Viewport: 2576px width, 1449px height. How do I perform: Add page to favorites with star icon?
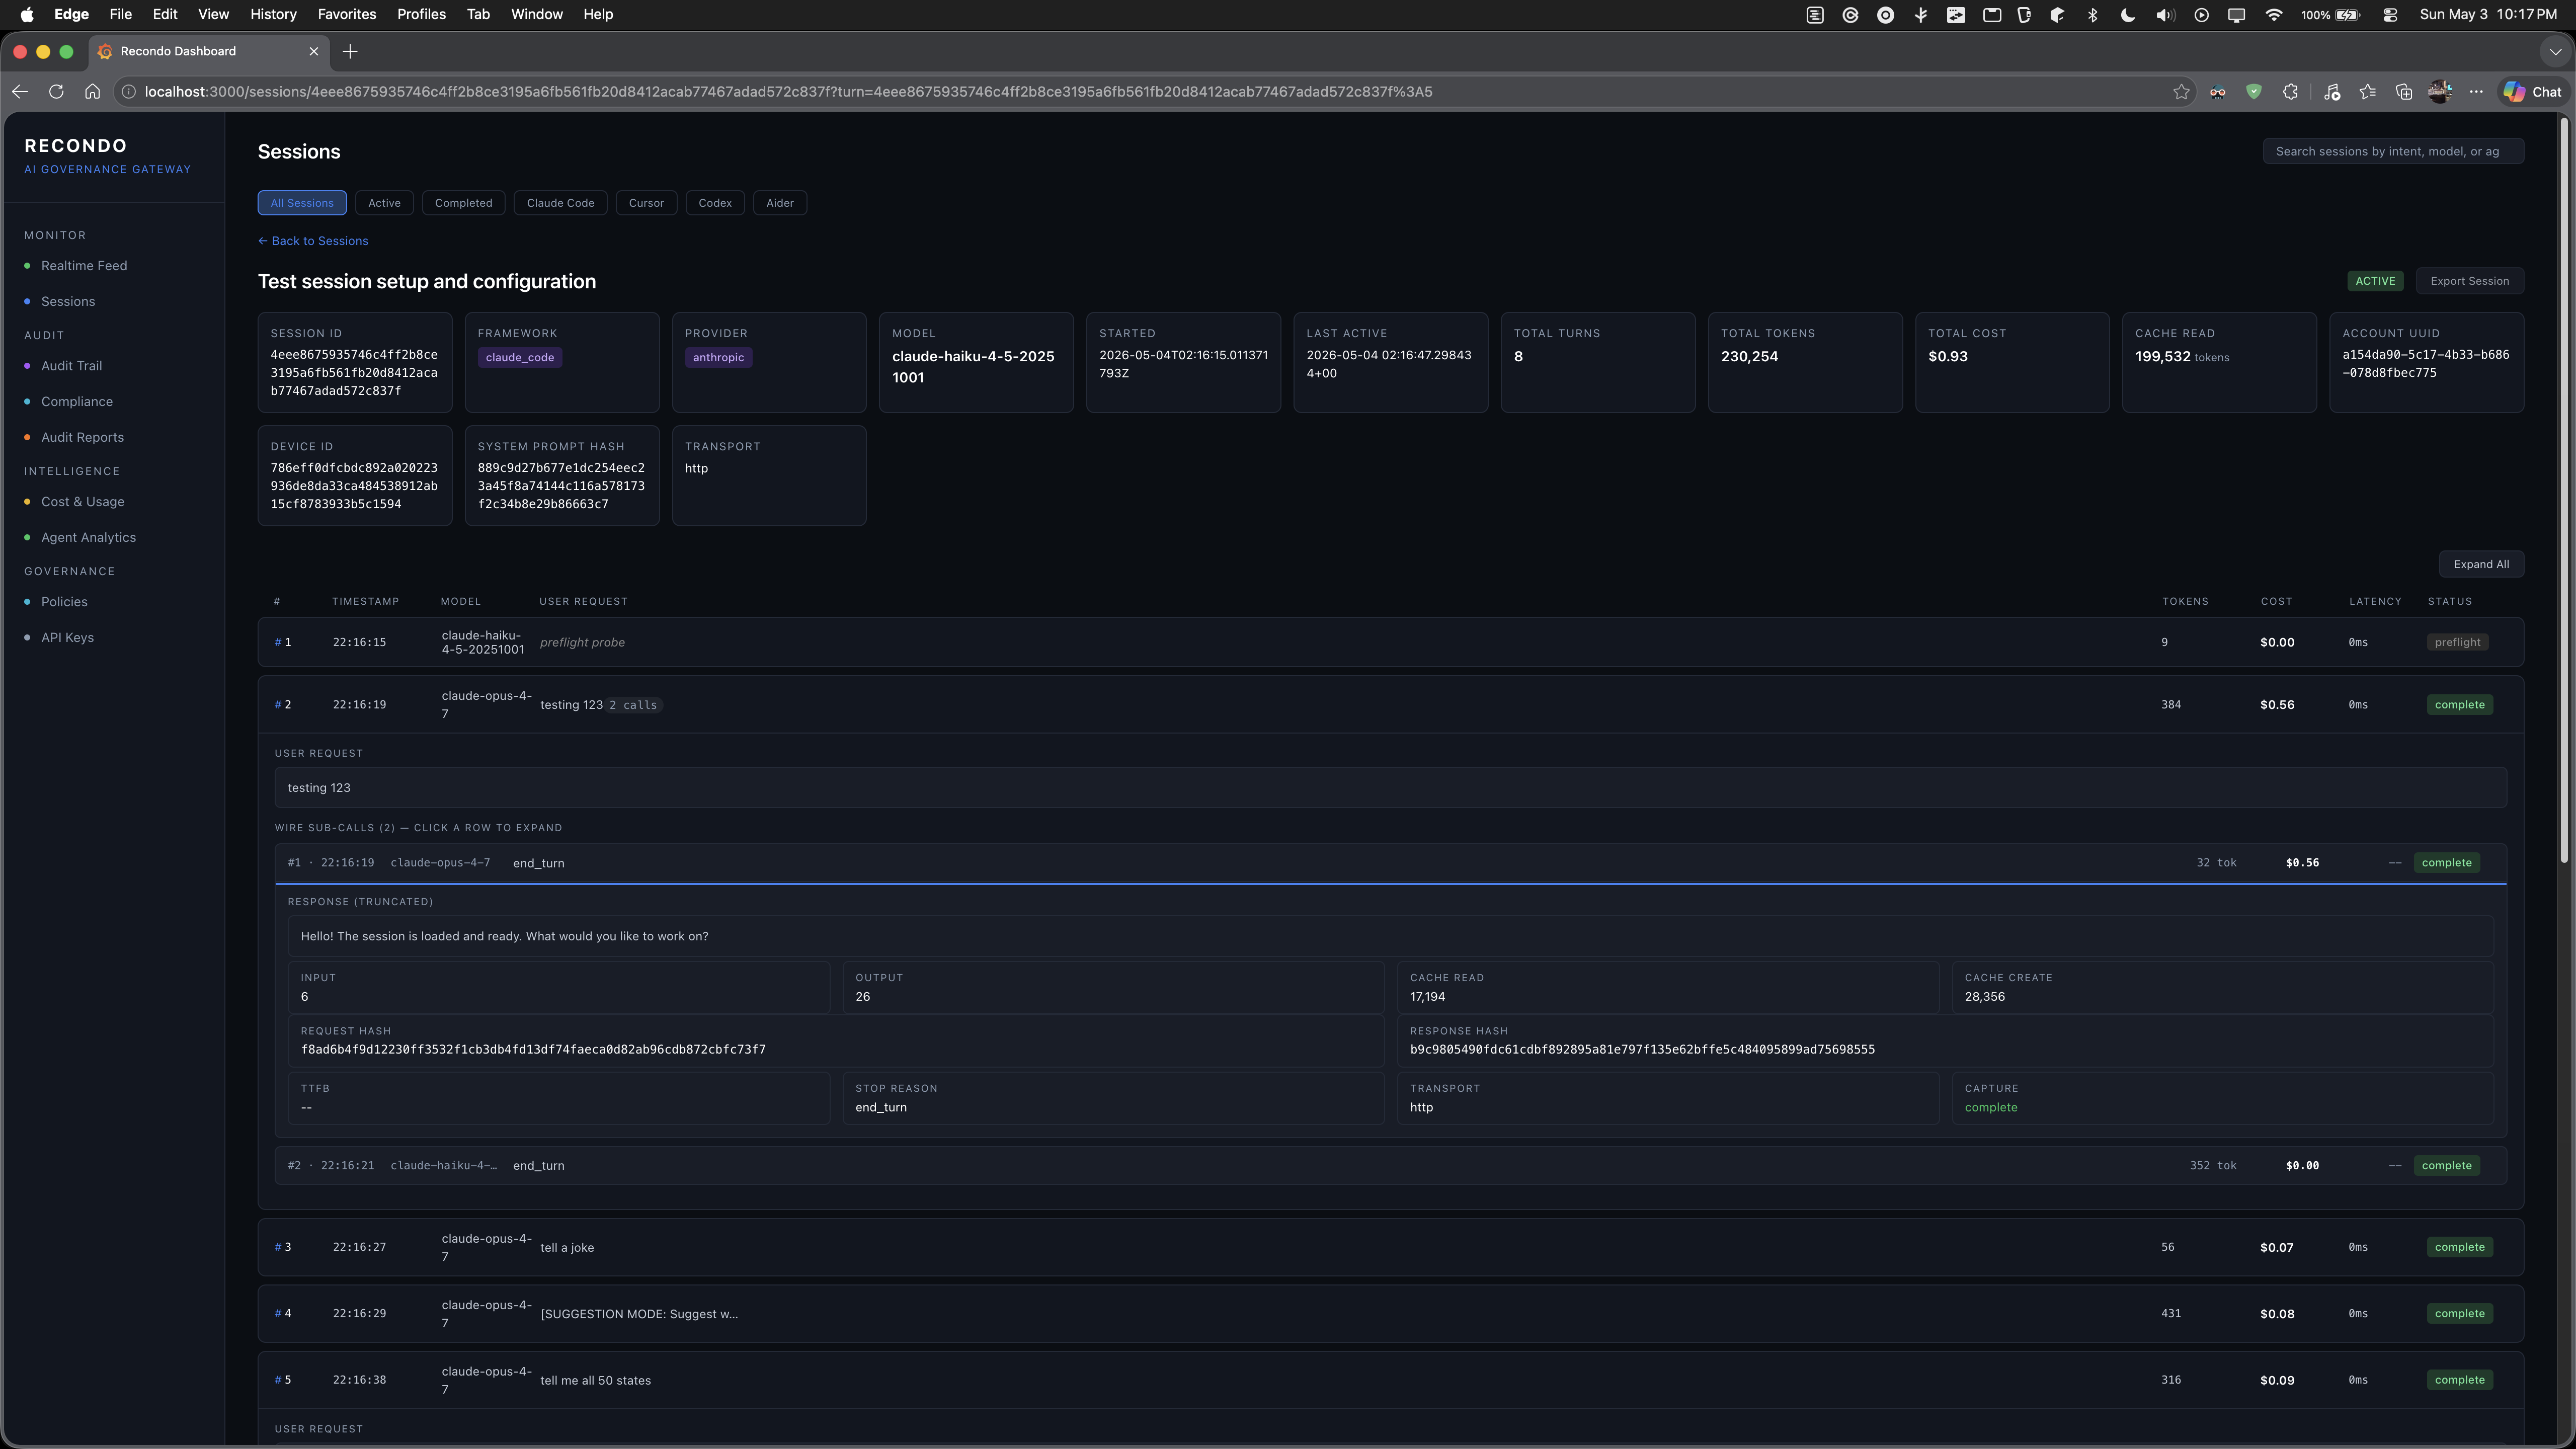[x=2181, y=91]
